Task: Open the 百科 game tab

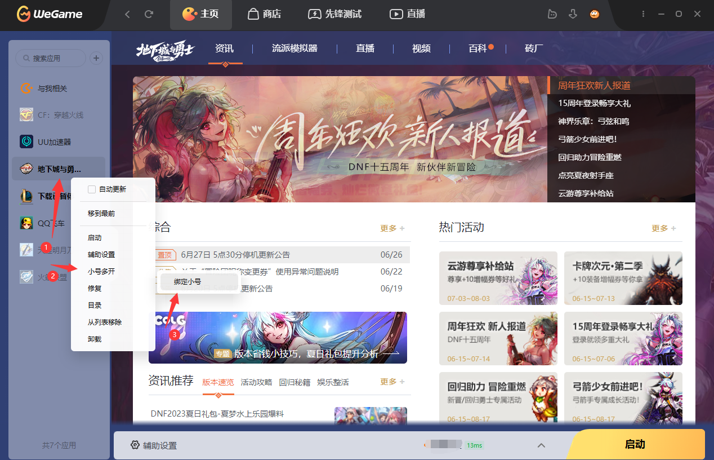Action: click(x=478, y=48)
